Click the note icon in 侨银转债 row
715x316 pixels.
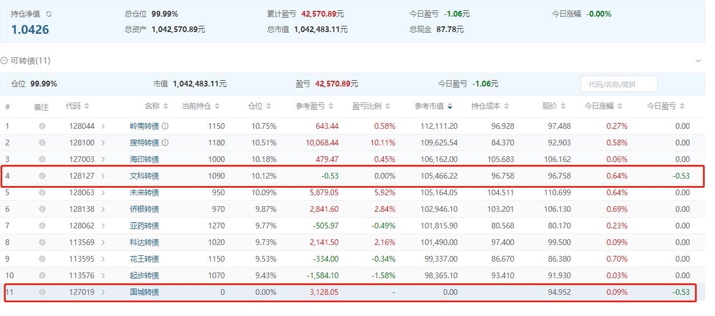point(42,209)
